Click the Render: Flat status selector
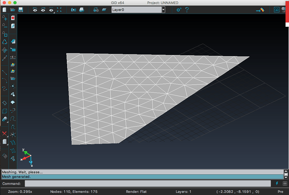This screenshot has height=195, width=289. pos(136,192)
